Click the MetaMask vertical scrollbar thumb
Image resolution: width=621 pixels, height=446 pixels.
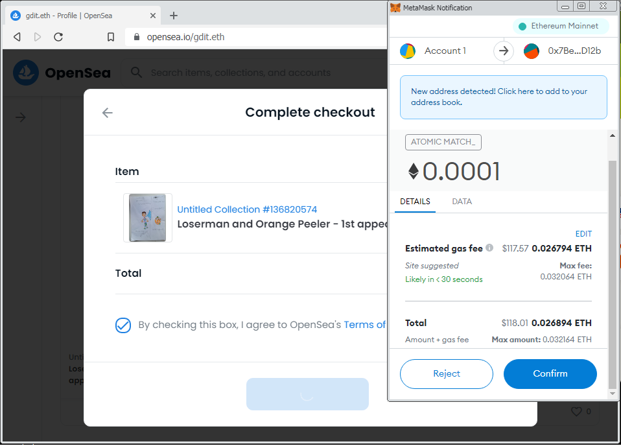click(613, 275)
